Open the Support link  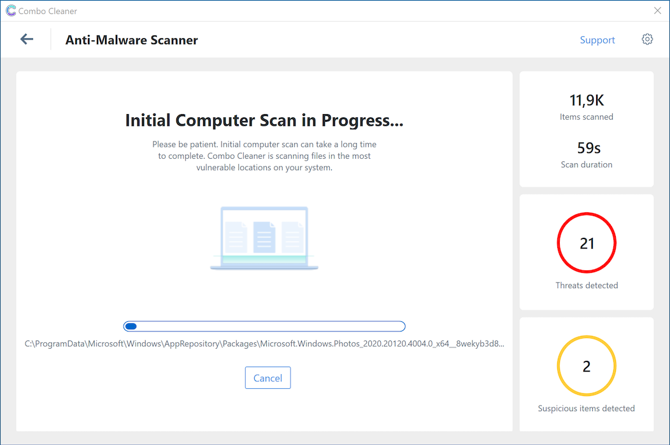(x=597, y=40)
